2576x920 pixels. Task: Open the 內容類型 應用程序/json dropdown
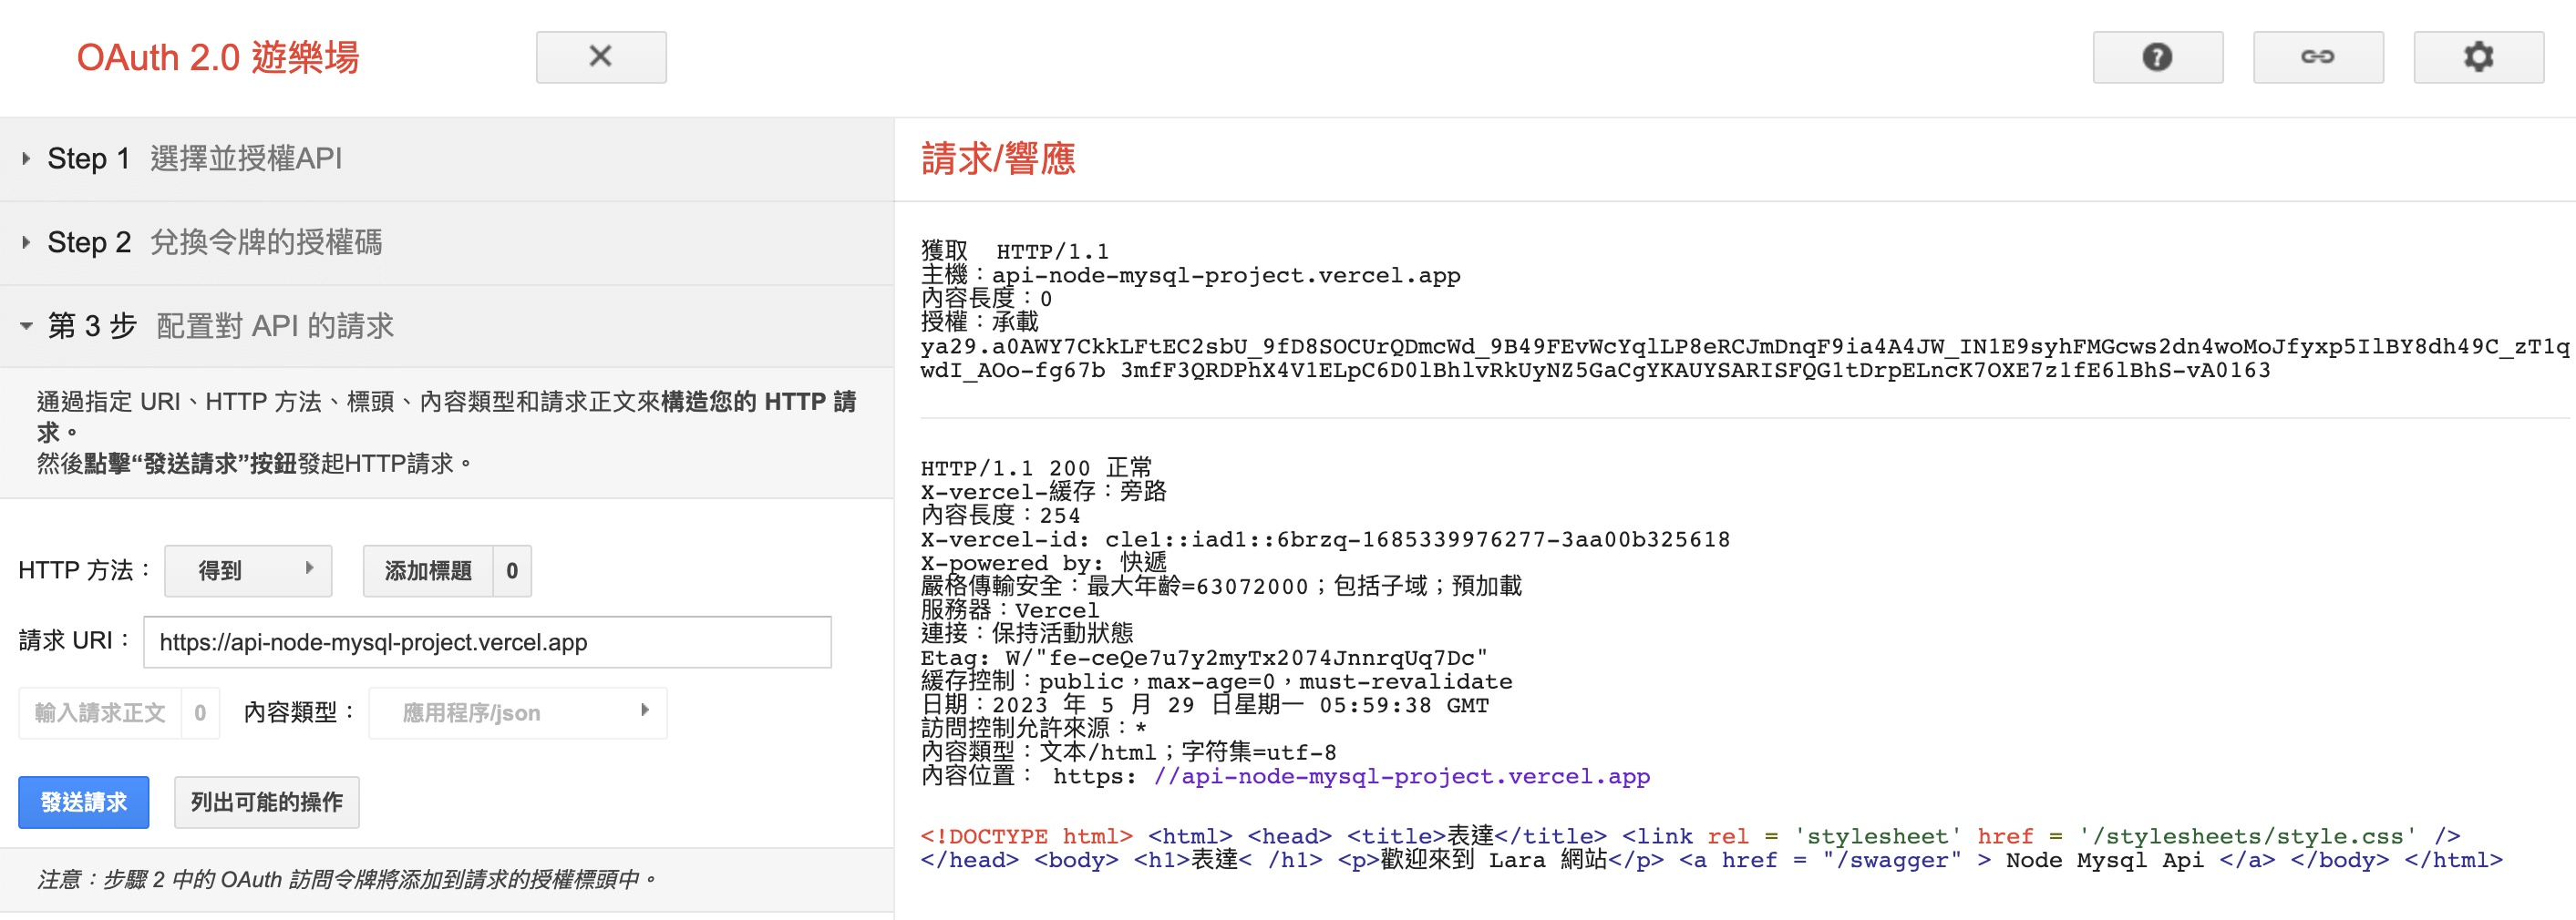coord(516,713)
